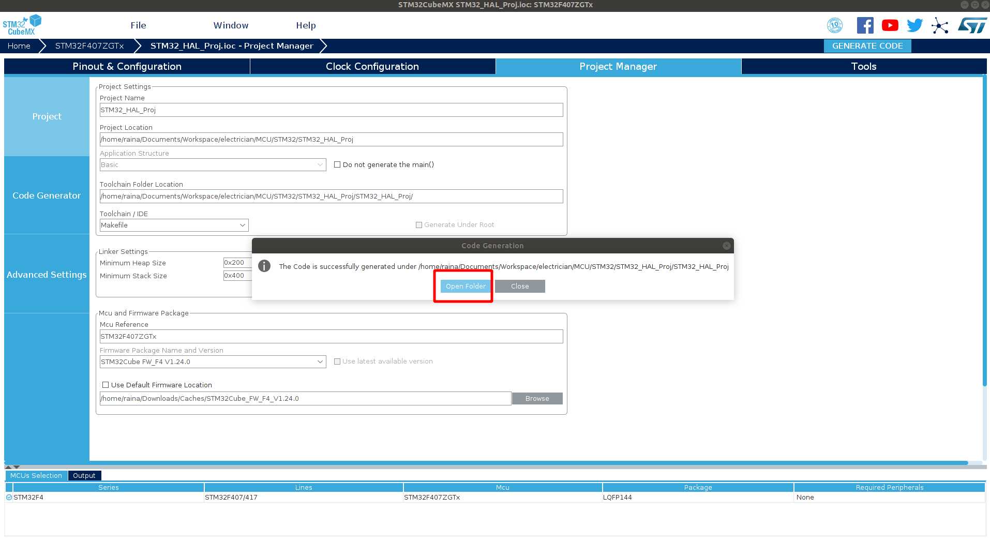Toggle 'Generate Under Root' checkbox
Image resolution: width=990 pixels, height=542 pixels.
419,224
